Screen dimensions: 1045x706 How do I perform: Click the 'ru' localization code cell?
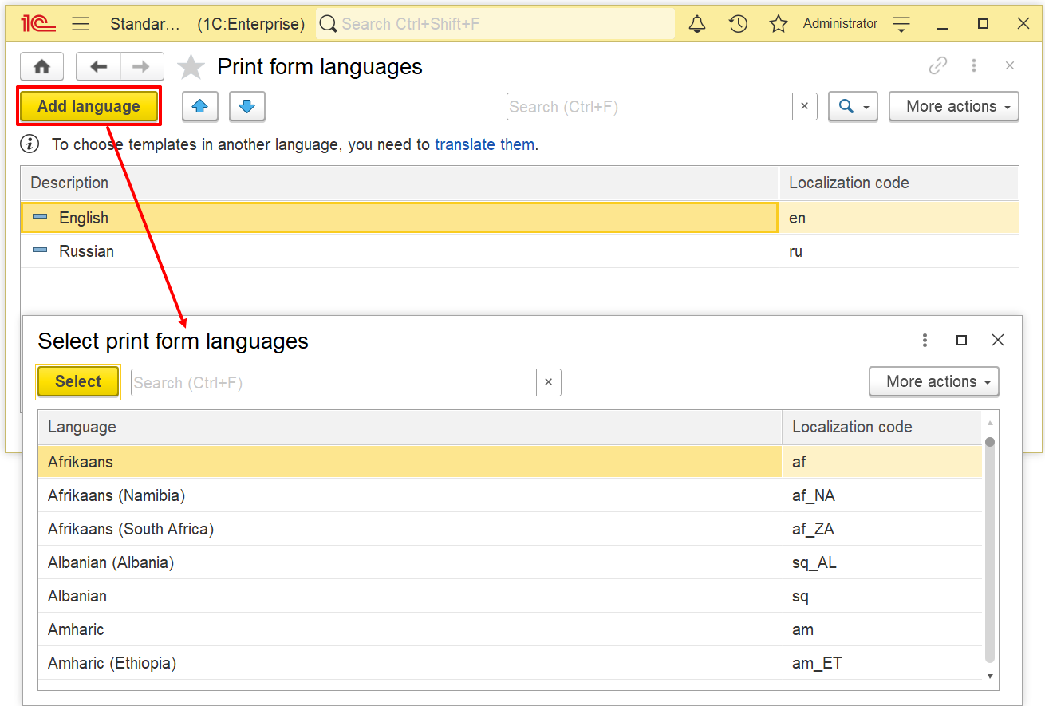[899, 251]
